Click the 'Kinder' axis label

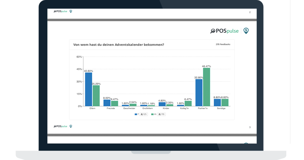(x=166, y=108)
